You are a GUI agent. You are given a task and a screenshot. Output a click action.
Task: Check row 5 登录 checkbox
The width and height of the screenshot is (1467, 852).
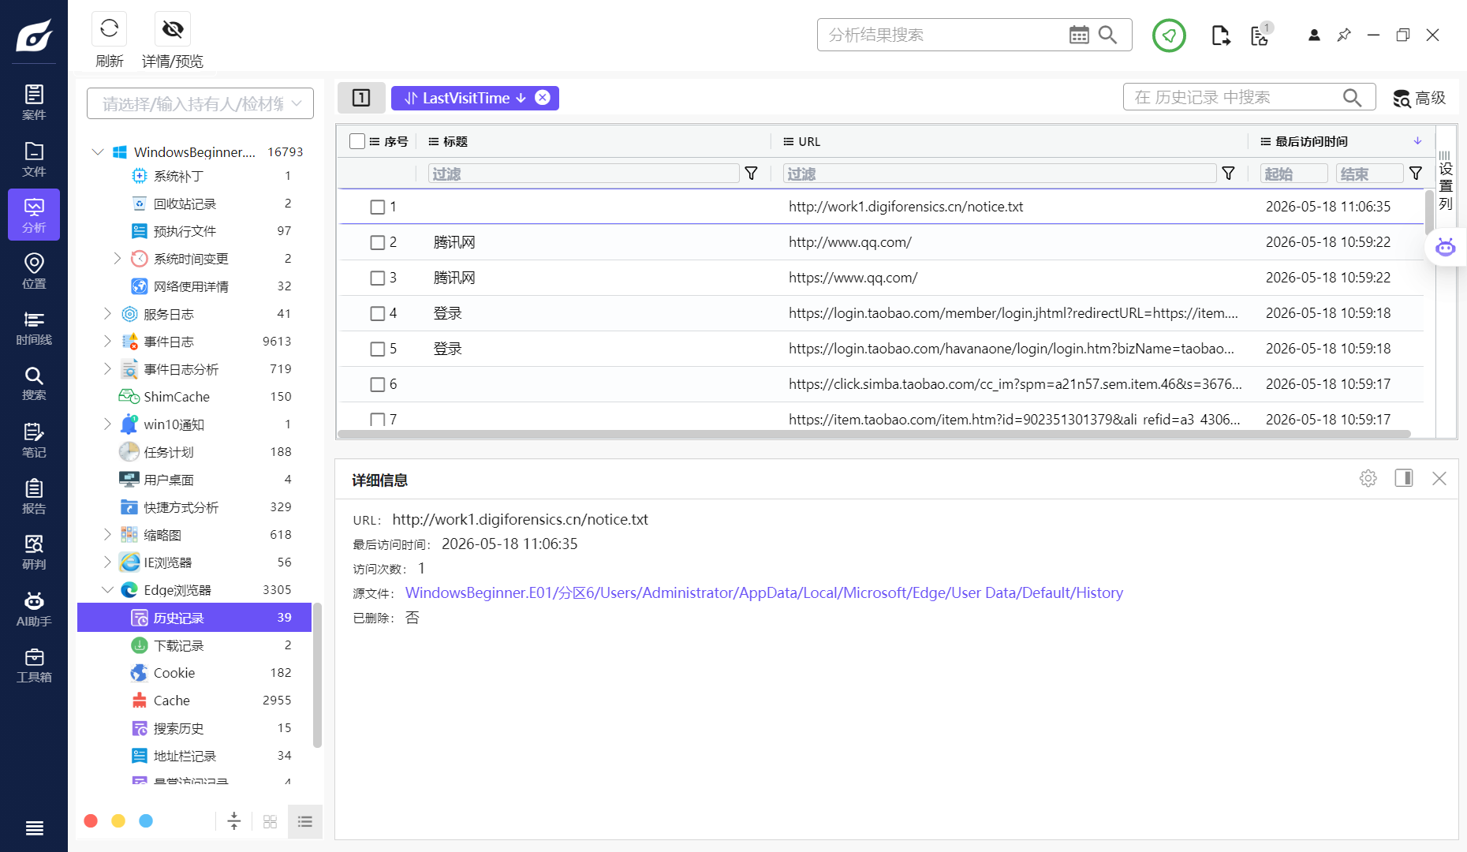(x=378, y=349)
